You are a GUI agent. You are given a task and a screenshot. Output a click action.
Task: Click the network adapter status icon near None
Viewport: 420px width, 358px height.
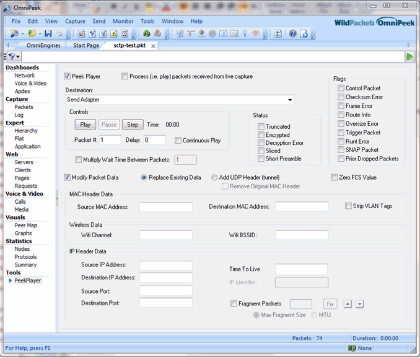tap(352, 348)
